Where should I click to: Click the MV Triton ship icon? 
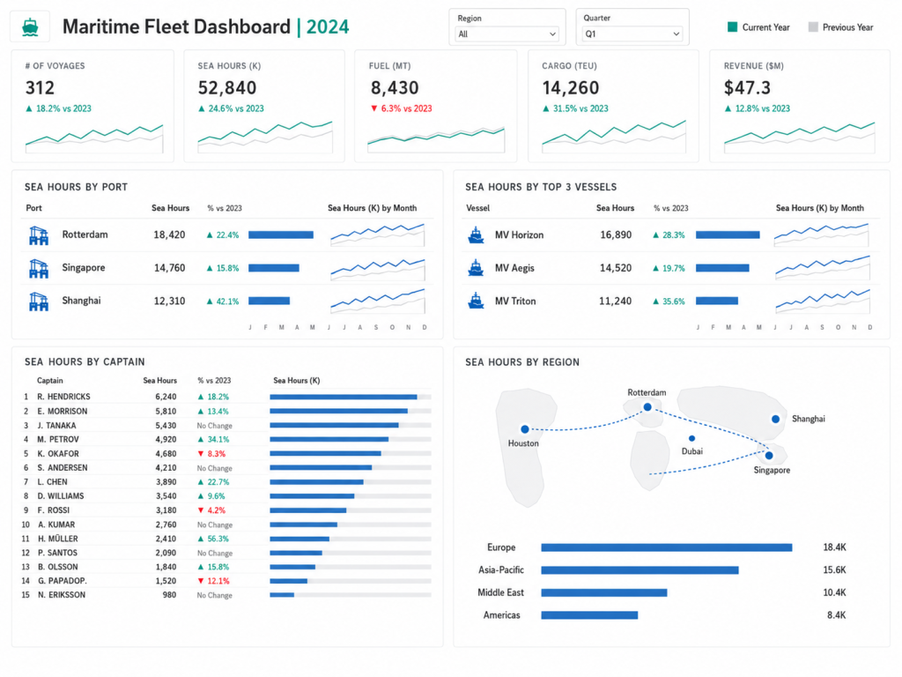coord(477,301)
